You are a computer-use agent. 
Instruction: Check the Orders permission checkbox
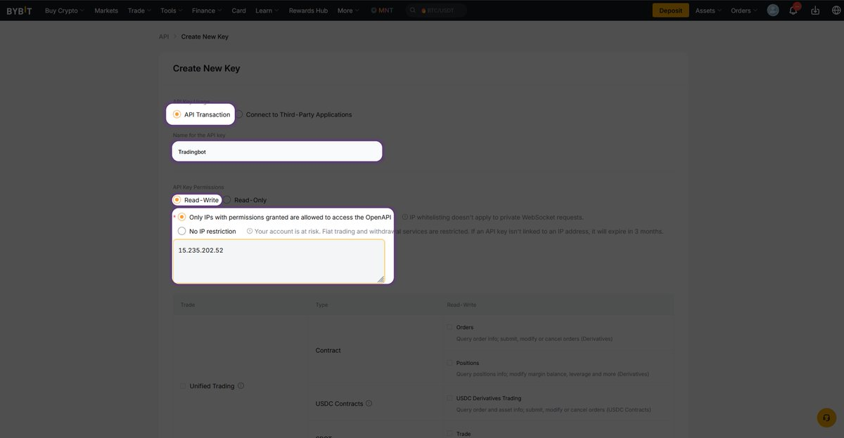(x=449, y=327)
